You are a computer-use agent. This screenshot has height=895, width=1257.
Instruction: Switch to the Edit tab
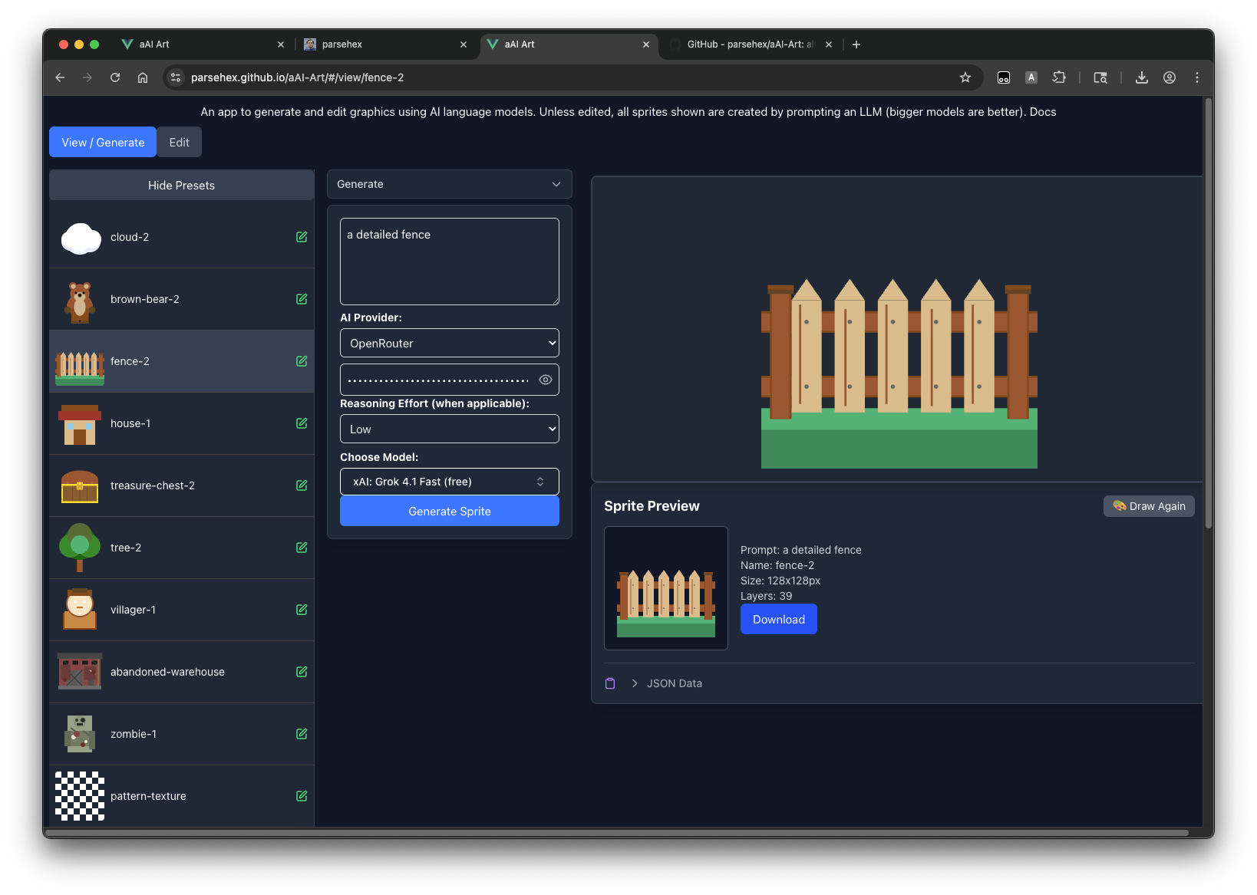pyautogui.click(x=179, y=142)
